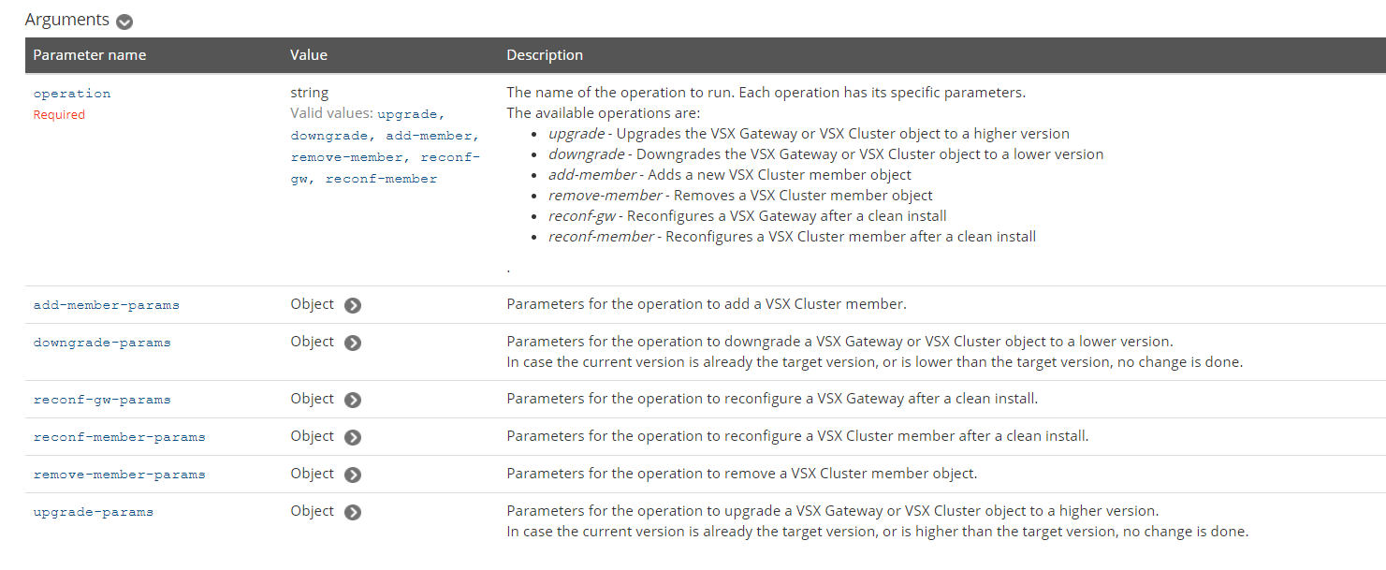Click the Value column header

(309, 55)
